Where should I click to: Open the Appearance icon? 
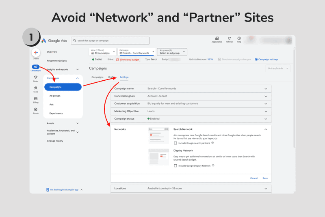tap(217, 39)
